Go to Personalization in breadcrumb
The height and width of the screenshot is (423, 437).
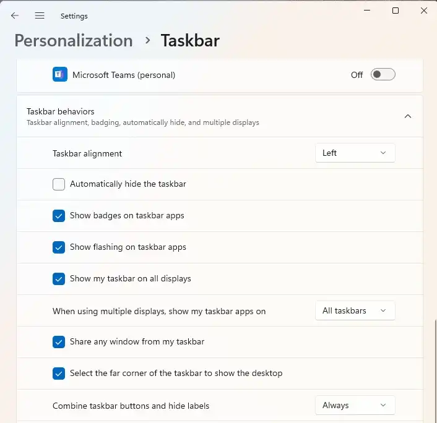[74, 41]
